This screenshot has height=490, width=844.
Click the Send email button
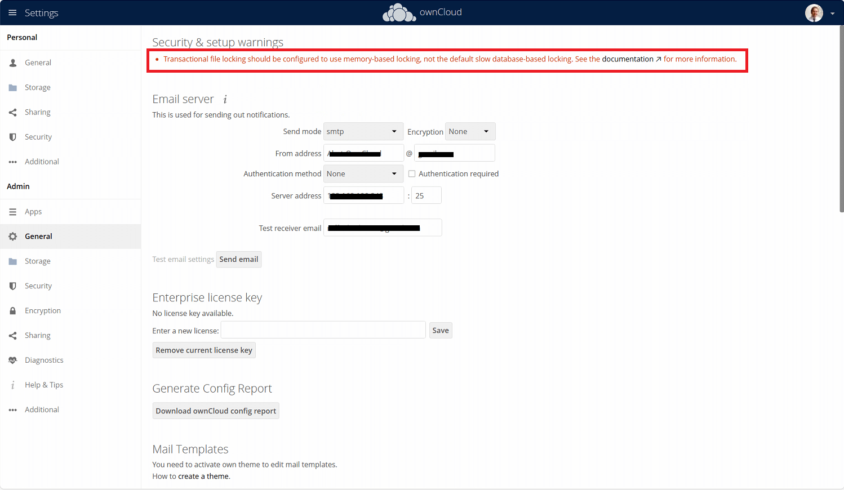pos(239,259)
